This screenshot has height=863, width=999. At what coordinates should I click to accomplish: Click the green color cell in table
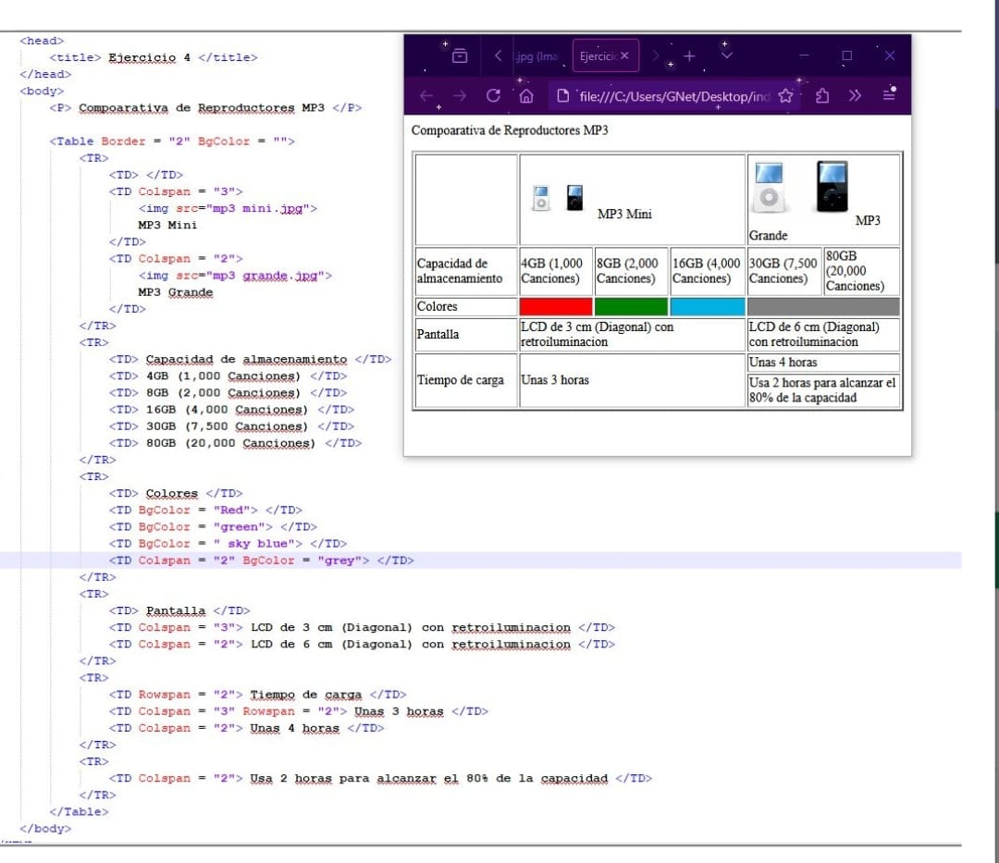point(631,306)
